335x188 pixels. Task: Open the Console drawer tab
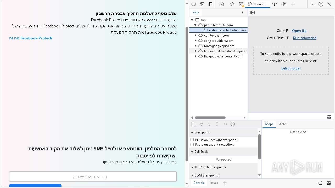(199, 183)
